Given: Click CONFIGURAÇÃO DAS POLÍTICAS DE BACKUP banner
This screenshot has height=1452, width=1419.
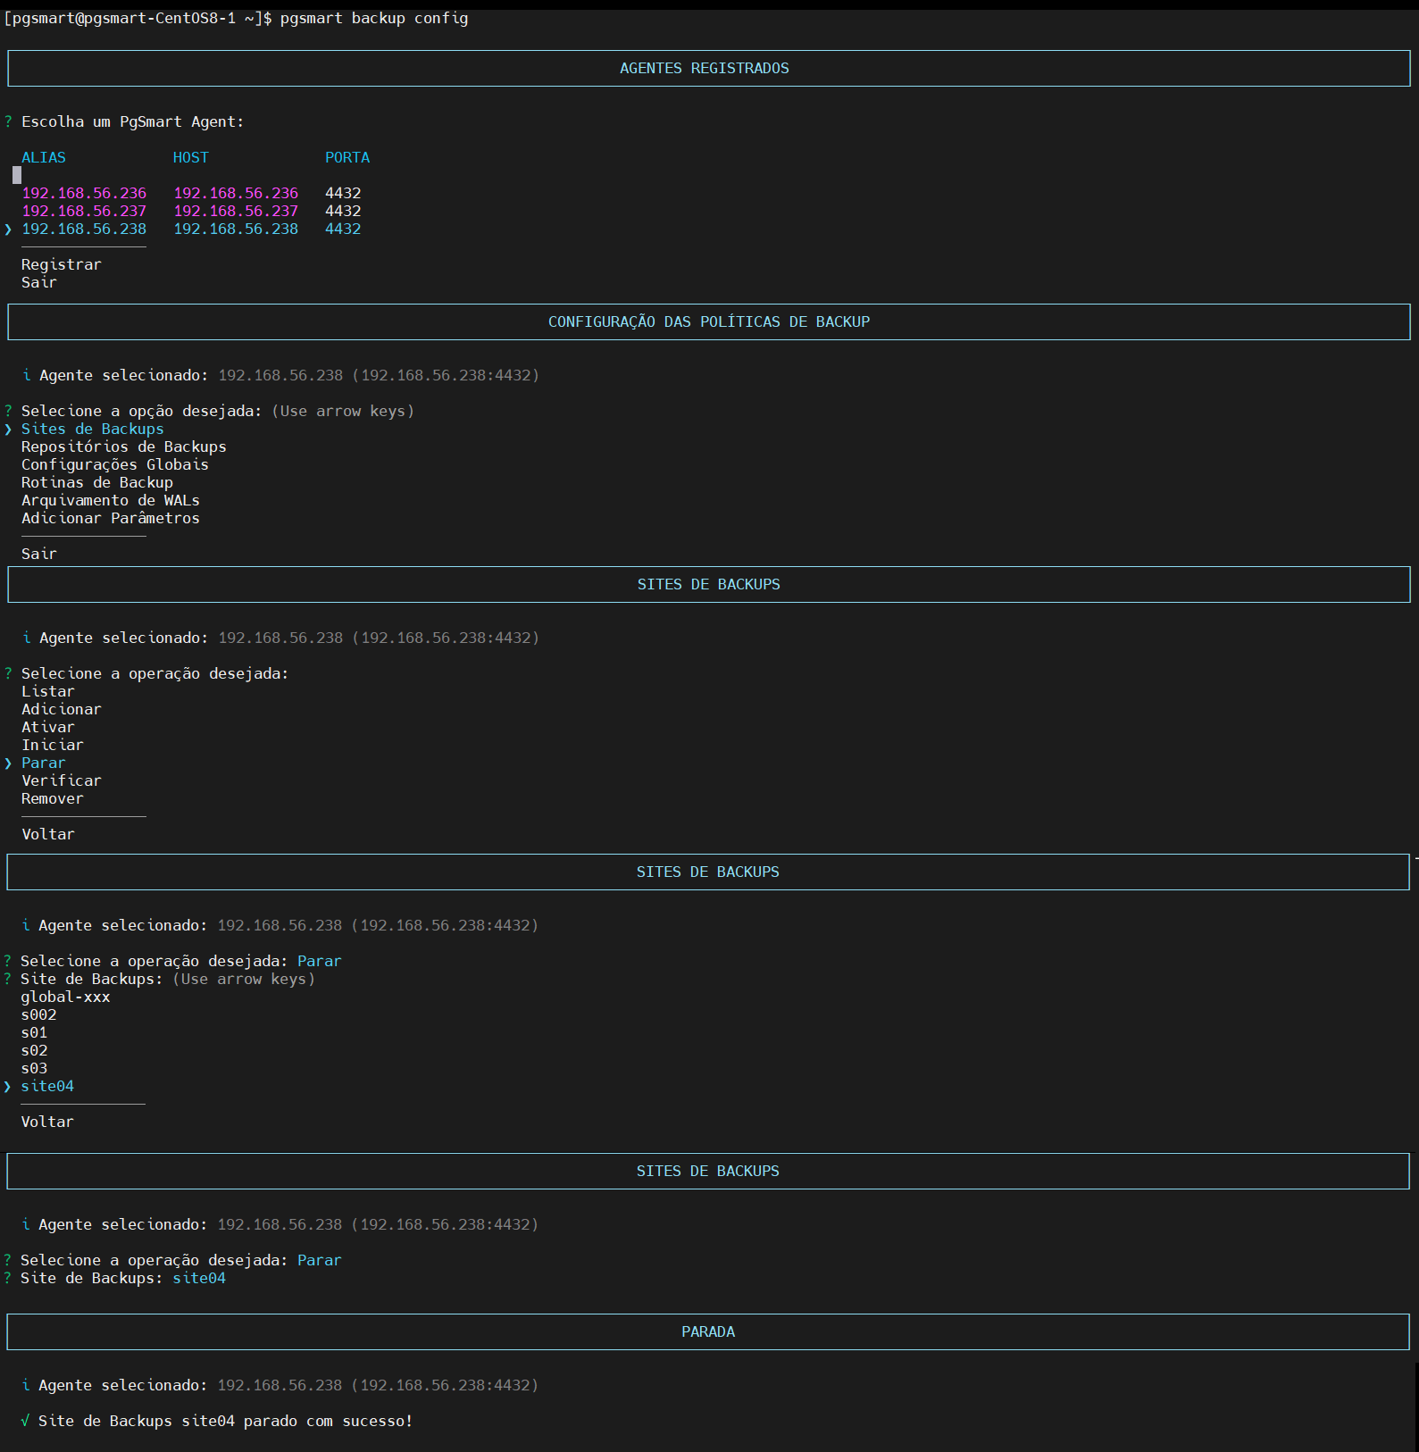Looking at the screenshot, I should [709, 322].
